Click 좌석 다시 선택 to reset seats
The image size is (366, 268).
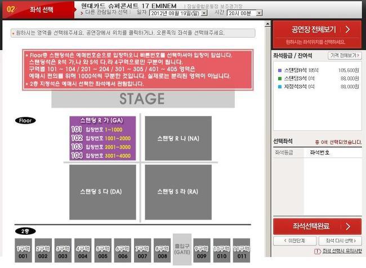(340, 241)
